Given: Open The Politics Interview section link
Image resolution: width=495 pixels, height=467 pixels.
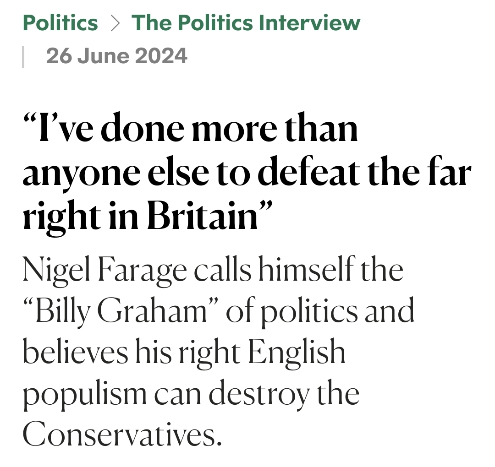Looking at the screenshot, I should (x=246, y=23).
